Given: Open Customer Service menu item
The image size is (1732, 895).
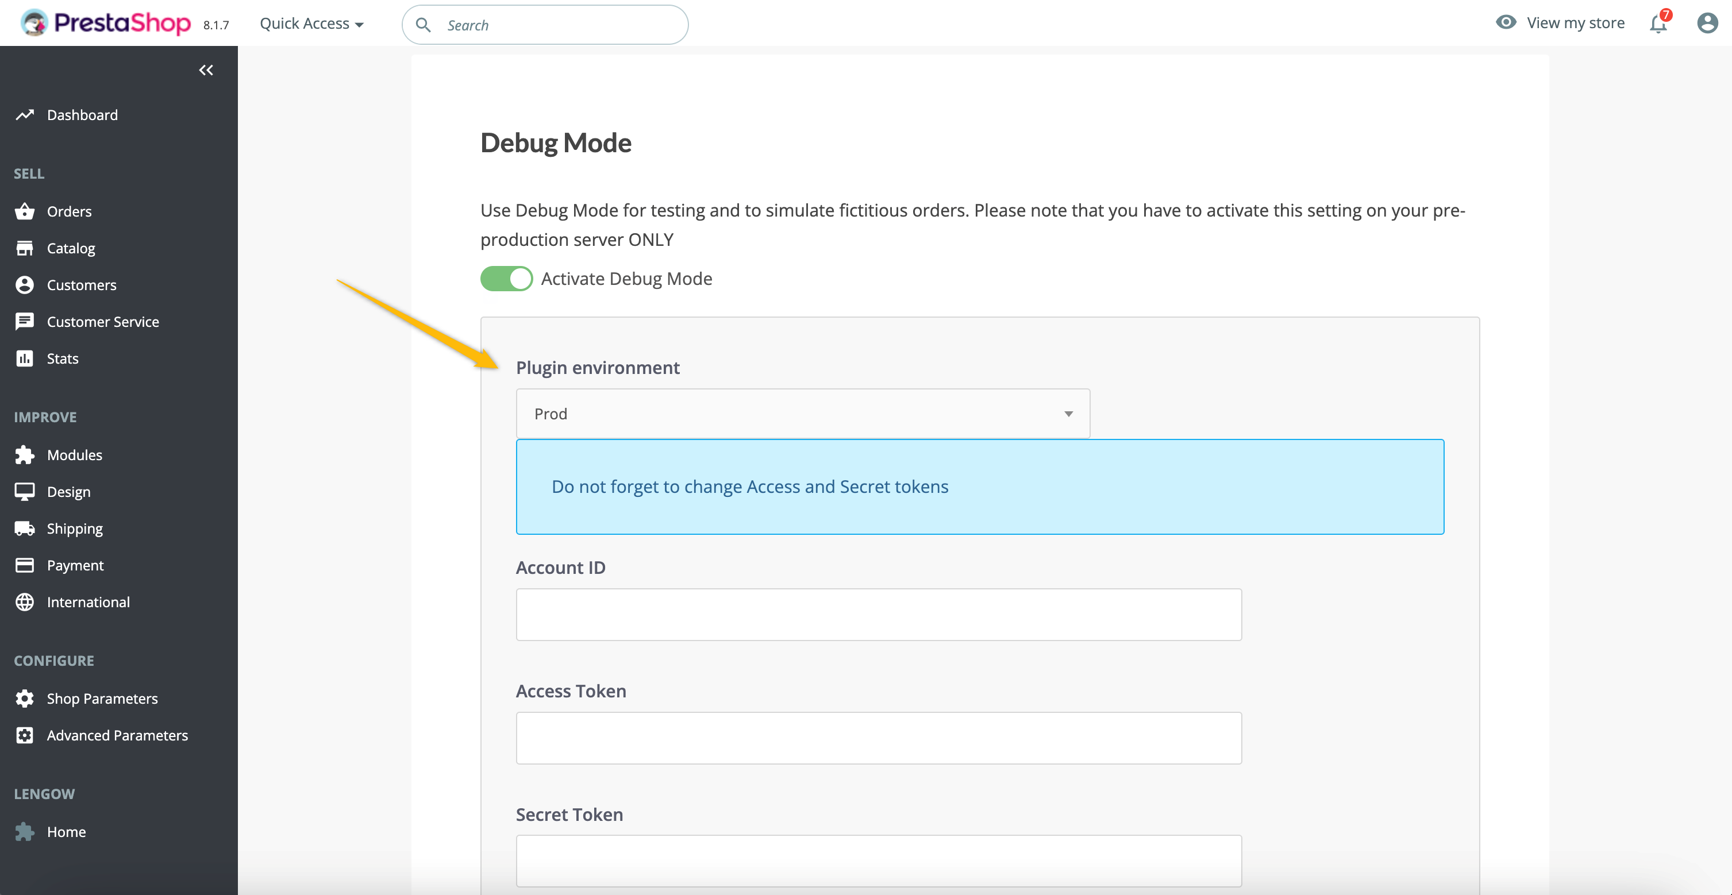Looking at the screenshot, I should [103, 322].
